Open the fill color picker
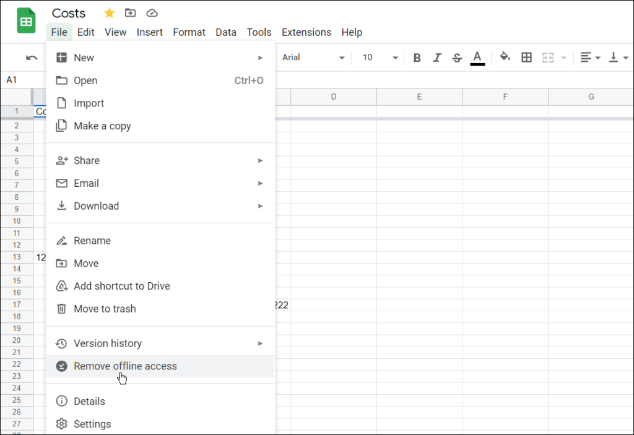Image resolution: width=634 pixels, height=435 pixels. click(505, 57)
